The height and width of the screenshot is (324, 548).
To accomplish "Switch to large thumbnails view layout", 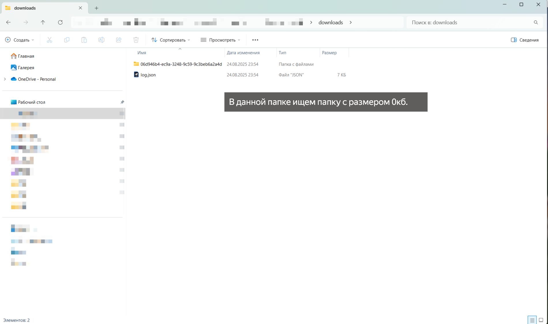I will (541, 320).
